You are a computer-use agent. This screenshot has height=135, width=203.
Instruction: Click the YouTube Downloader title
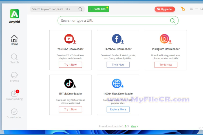coord(70,49)
